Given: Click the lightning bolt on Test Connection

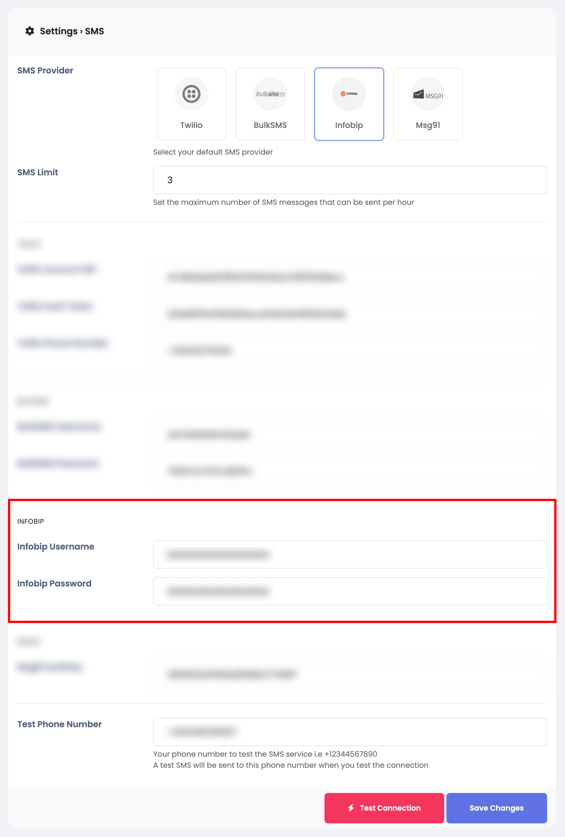Looking at the screenshot, I should coord(351,808).
